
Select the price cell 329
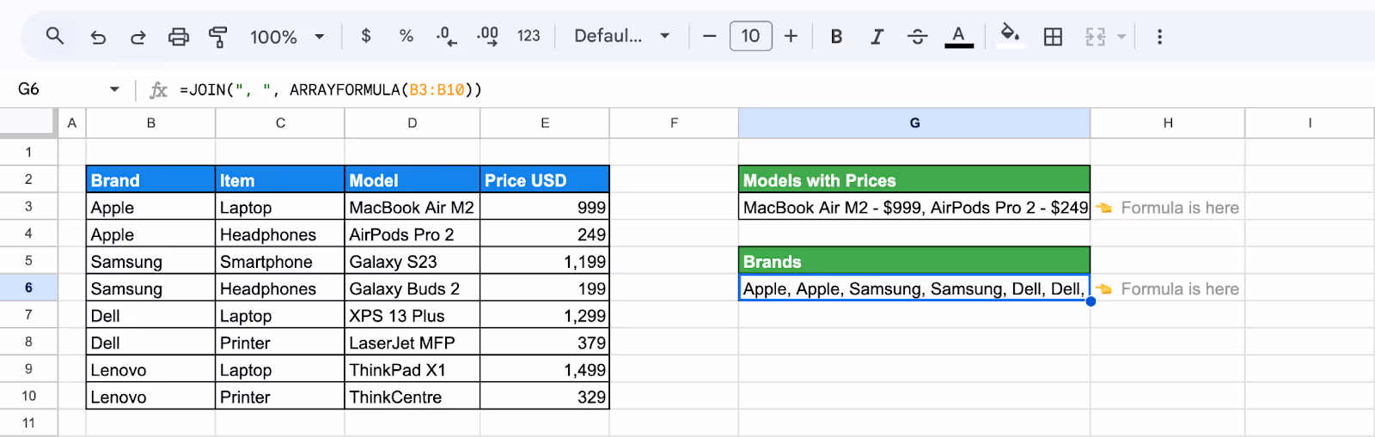pyautogui.click(x=545, y=397)
